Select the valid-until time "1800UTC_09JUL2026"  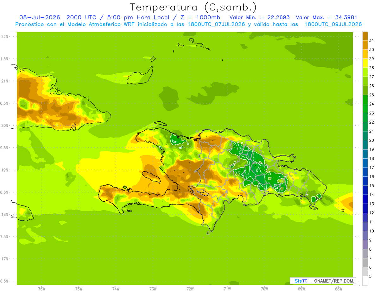333,24
